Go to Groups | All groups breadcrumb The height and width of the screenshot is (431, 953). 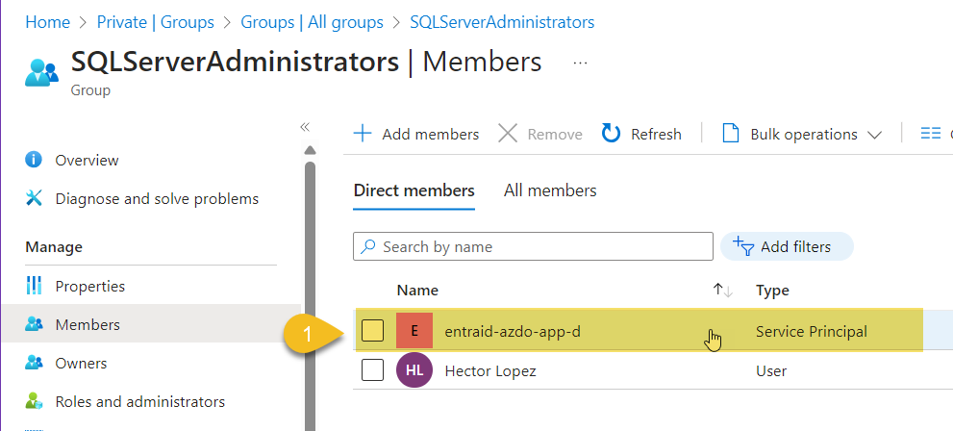312,22
